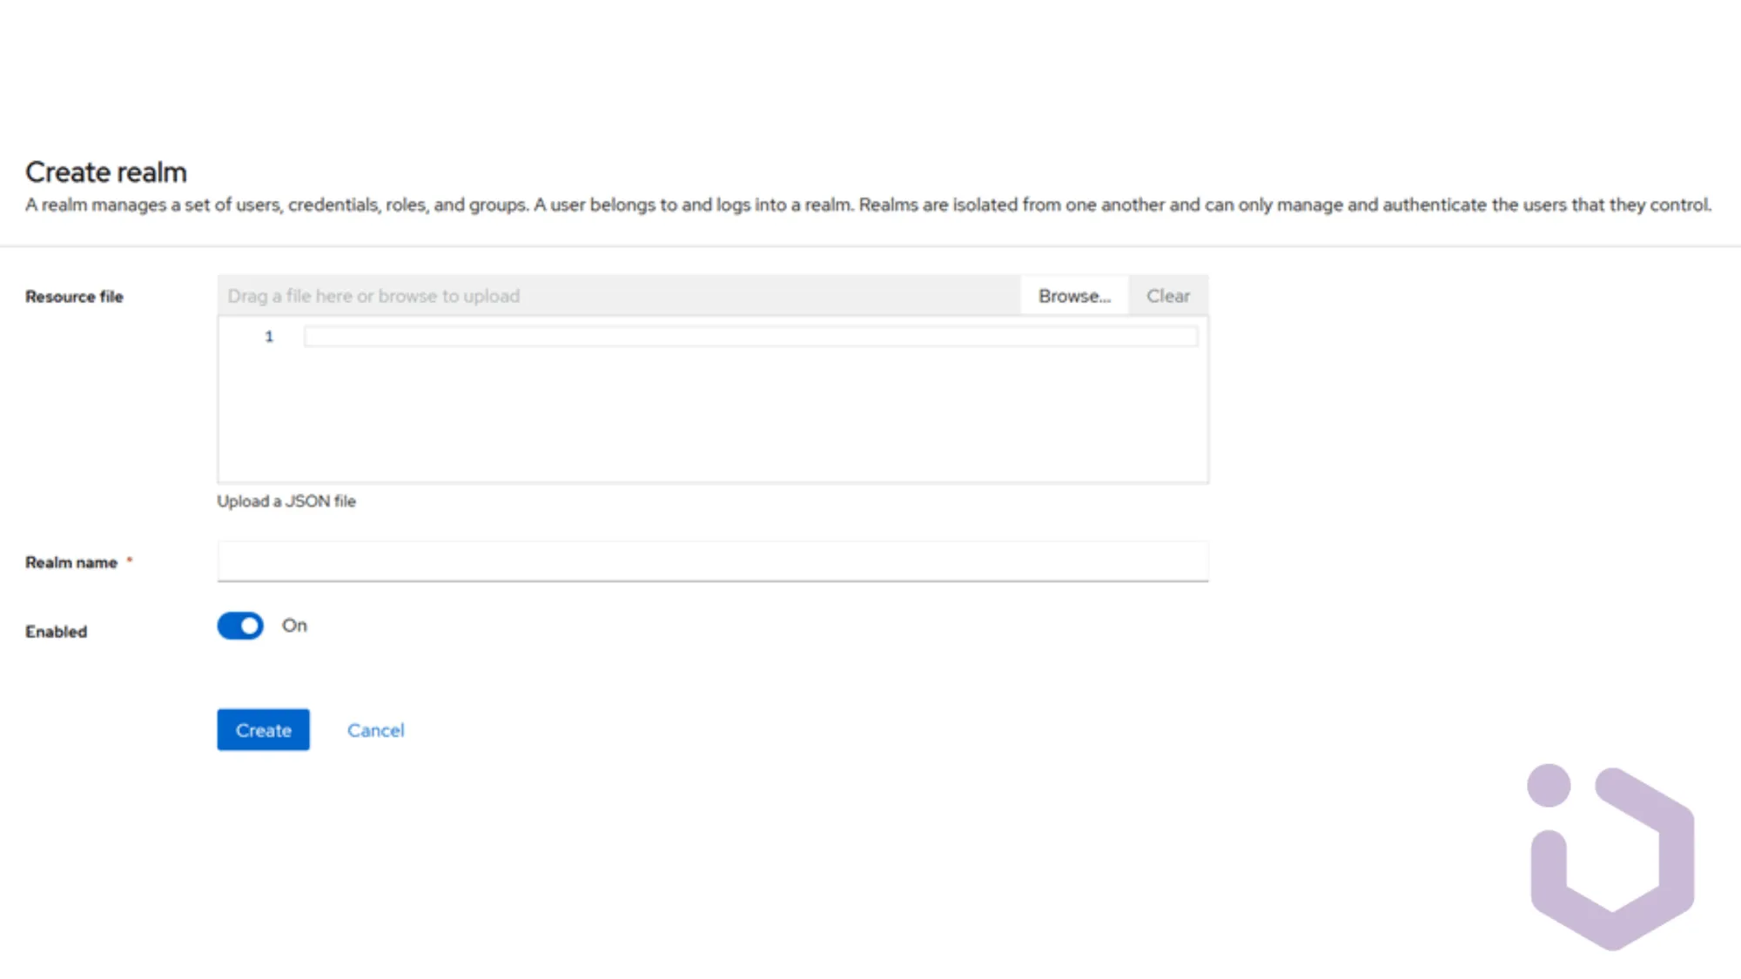Submit the form with the Create button

263,730
